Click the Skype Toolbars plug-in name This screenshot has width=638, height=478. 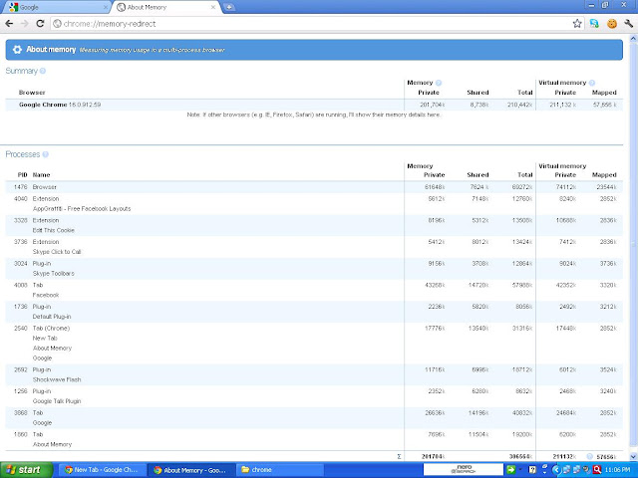(x=53, y=273)
